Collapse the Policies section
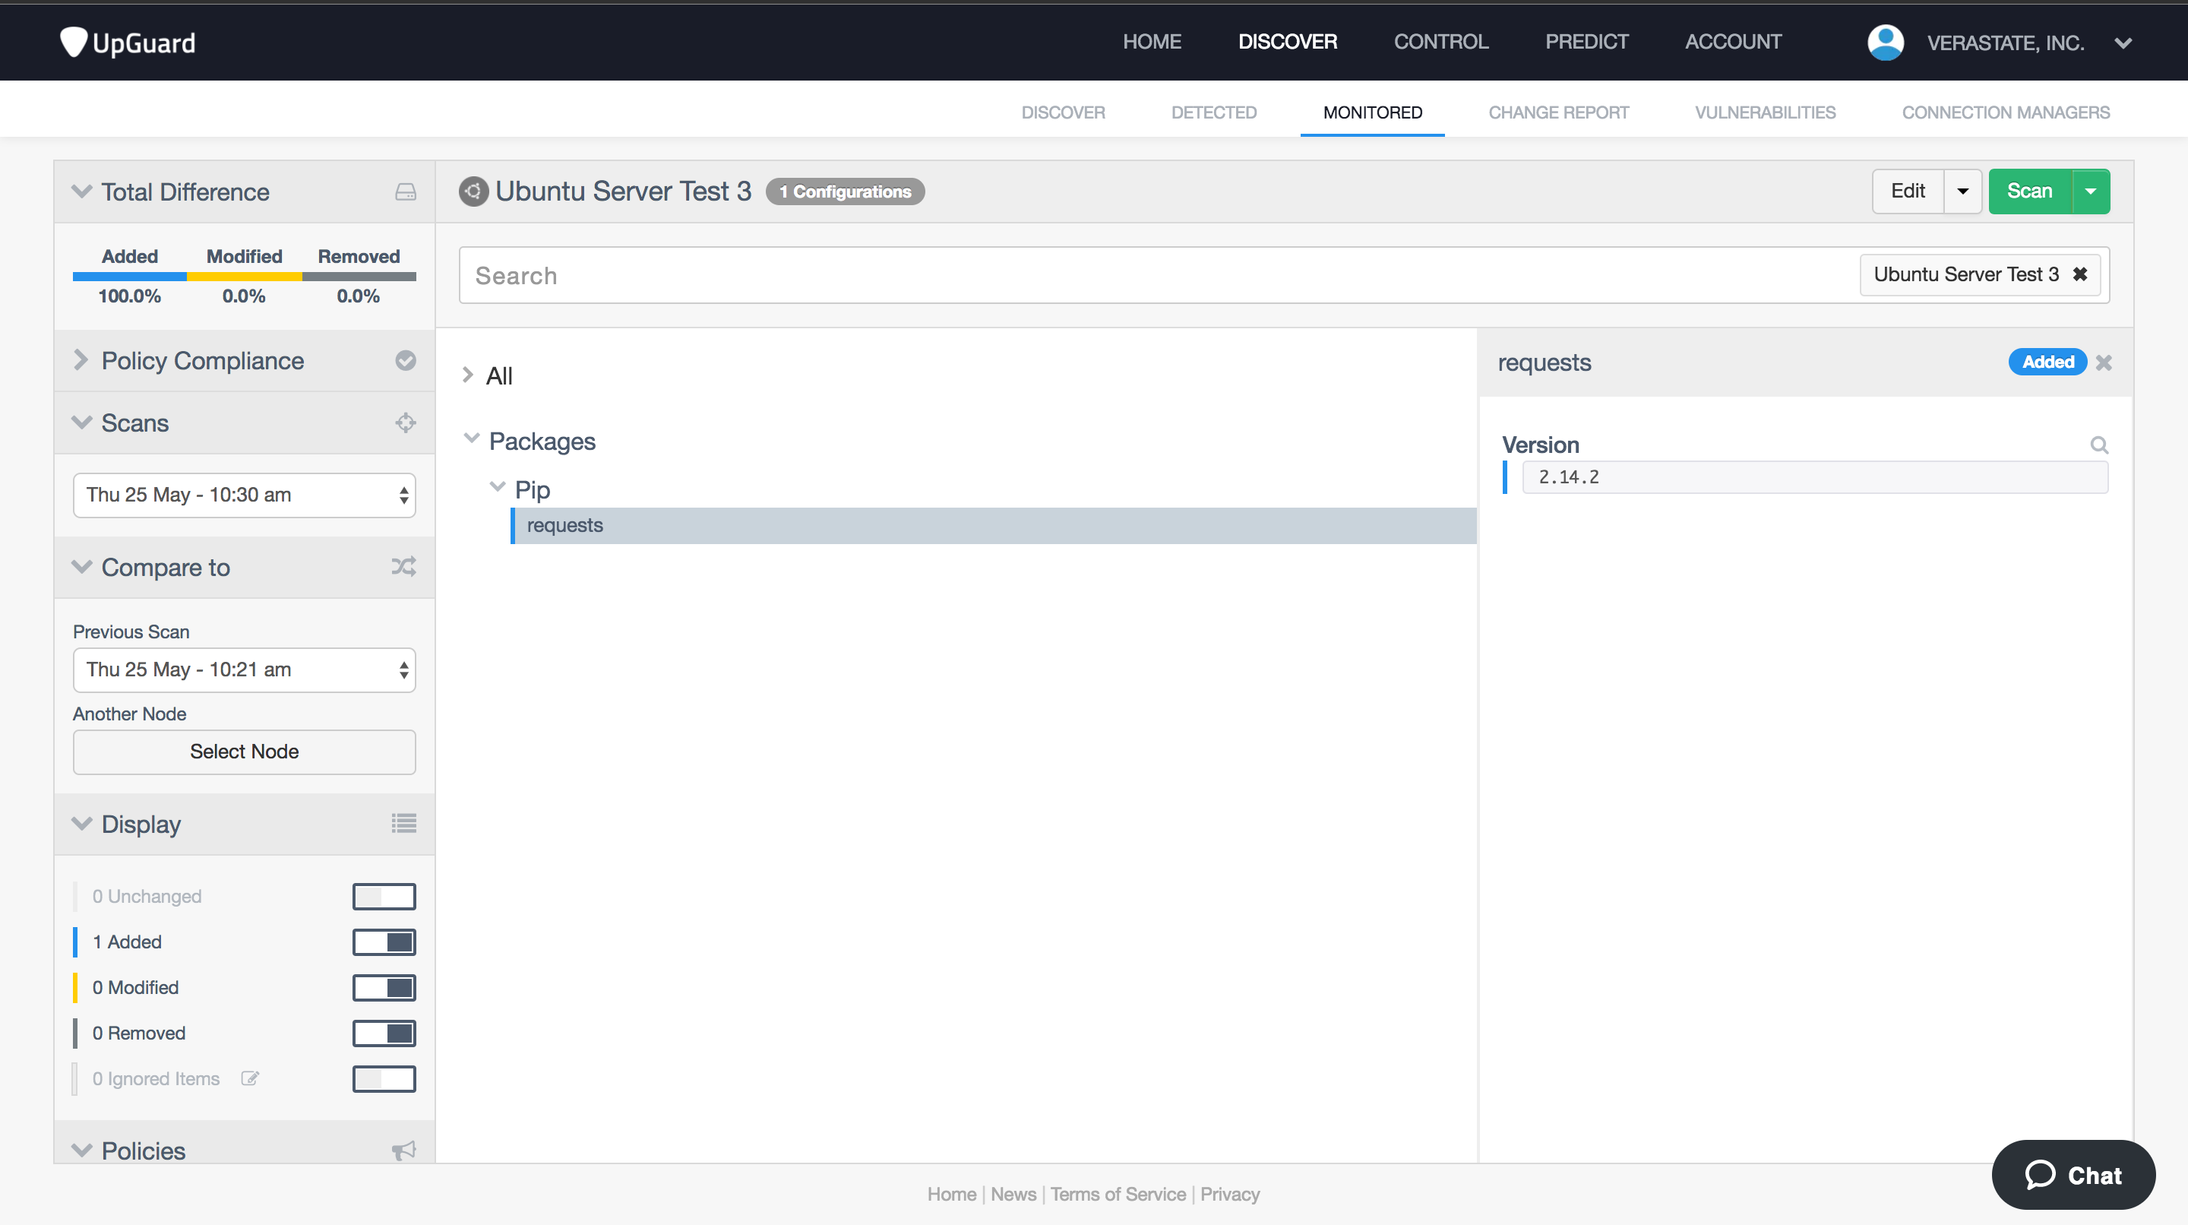Image resolution: width=2188 pixels, height=1225 pixels. pos(81,1151)
